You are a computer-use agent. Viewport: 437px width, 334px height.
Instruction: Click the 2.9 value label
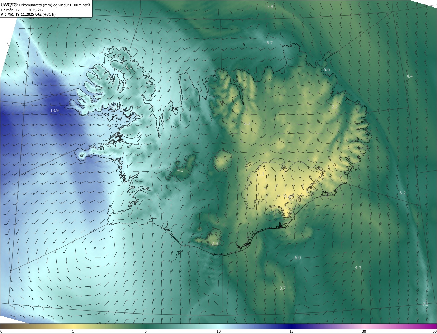pos(215,243)
